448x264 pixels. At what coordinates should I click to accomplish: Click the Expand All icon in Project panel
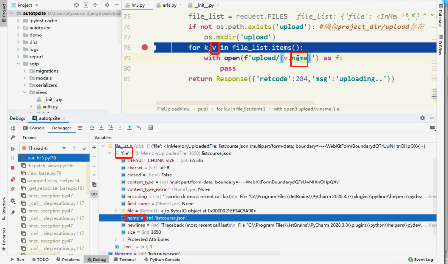[x=86, y=5]
